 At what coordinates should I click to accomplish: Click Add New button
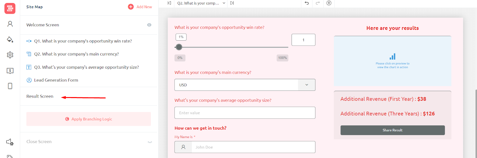140,7
